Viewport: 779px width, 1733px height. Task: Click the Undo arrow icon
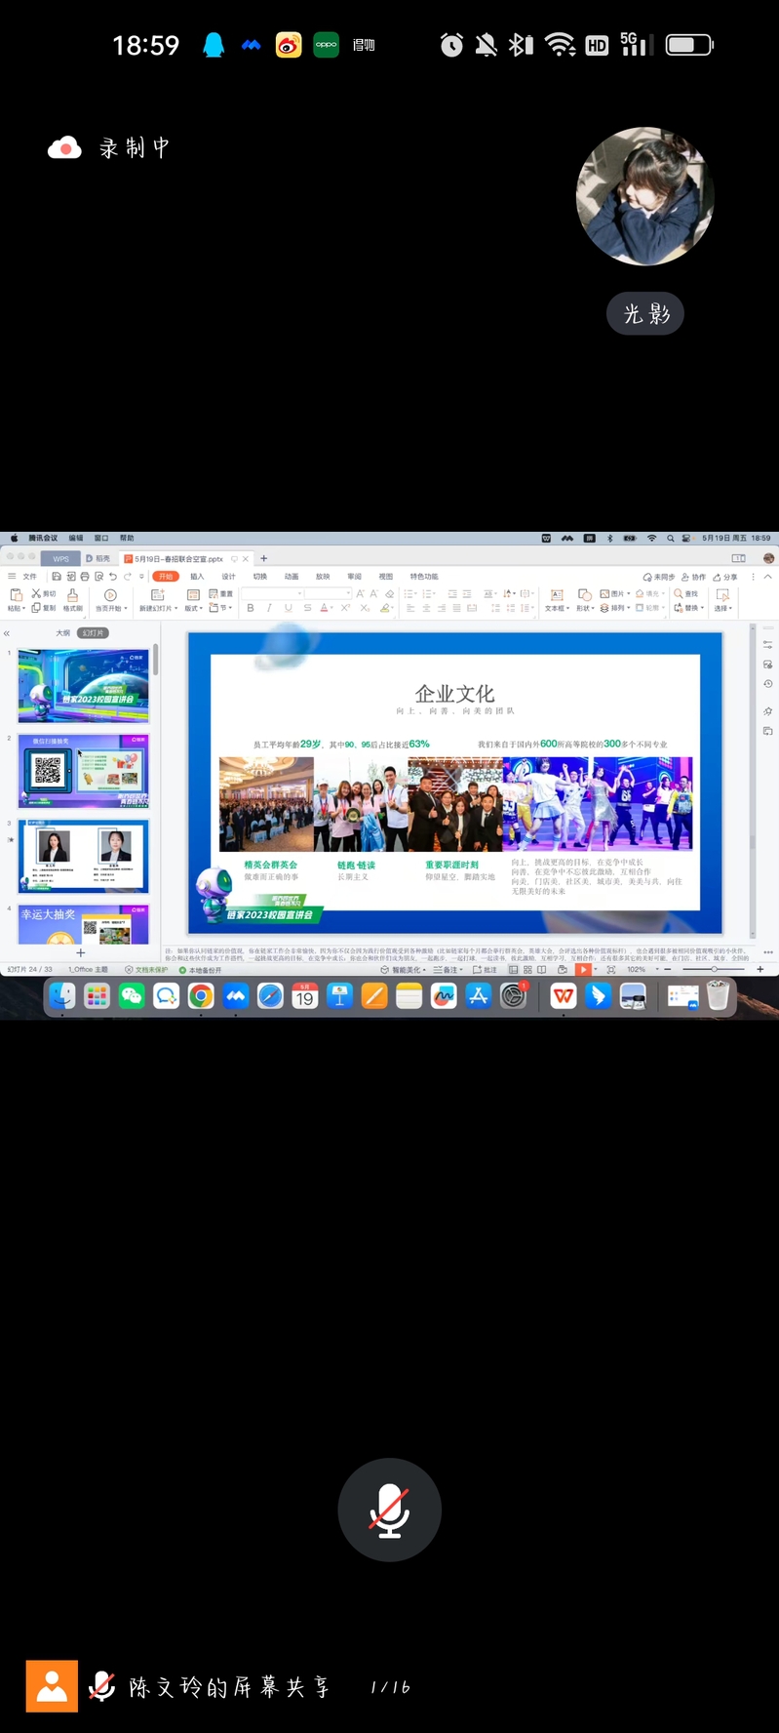[113, 577]
